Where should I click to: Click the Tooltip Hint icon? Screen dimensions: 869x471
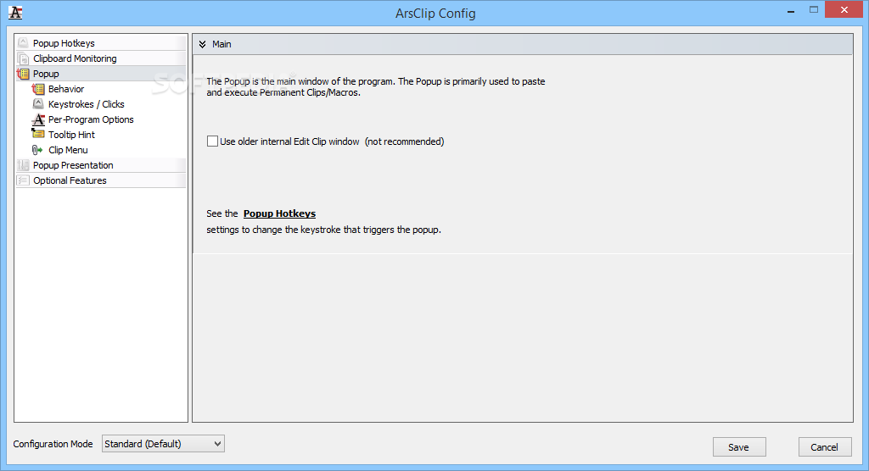point(38,134)
